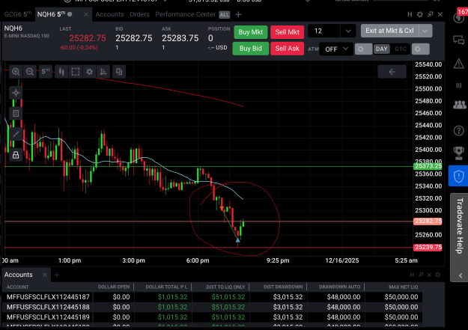Select the NQH6 5m tab
The image size is (468, 330).
click(55, 14)
